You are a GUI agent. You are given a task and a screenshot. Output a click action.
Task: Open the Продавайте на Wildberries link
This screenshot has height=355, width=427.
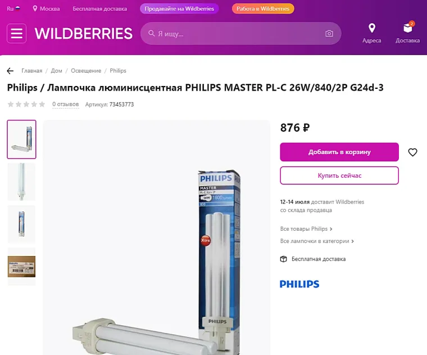coord(179,9)
